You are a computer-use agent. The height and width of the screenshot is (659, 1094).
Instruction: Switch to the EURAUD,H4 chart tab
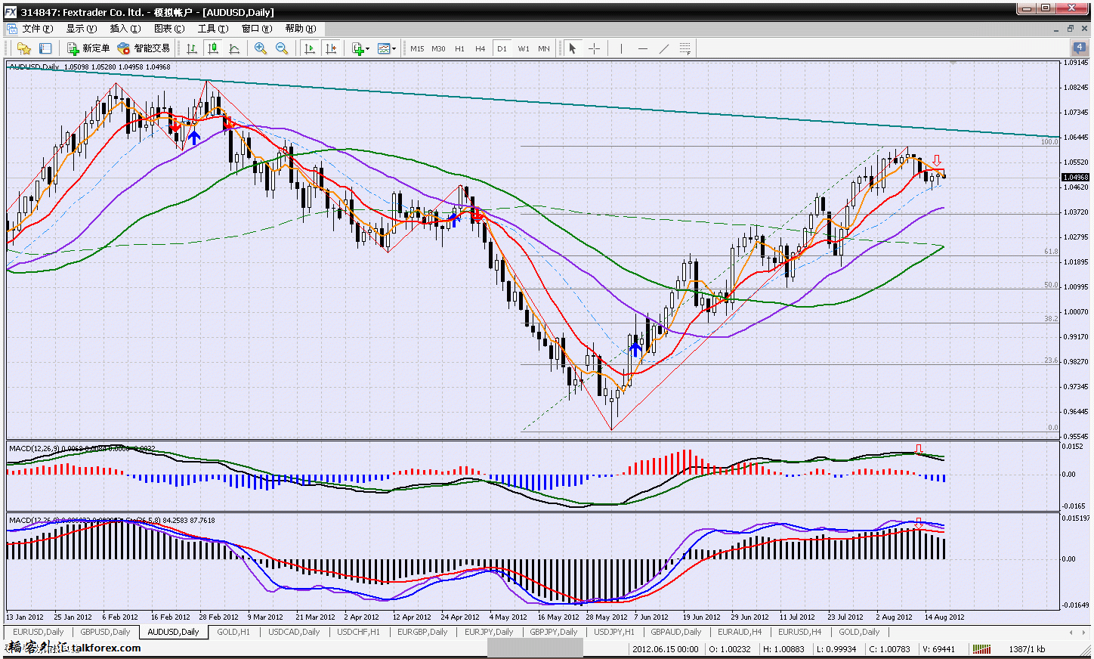(x=740, y=632)
